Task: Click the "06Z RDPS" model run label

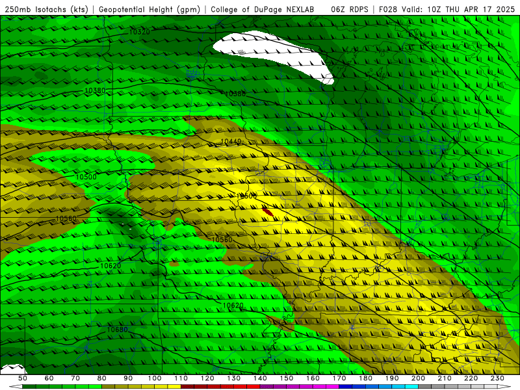Action: tap(350, 10)
